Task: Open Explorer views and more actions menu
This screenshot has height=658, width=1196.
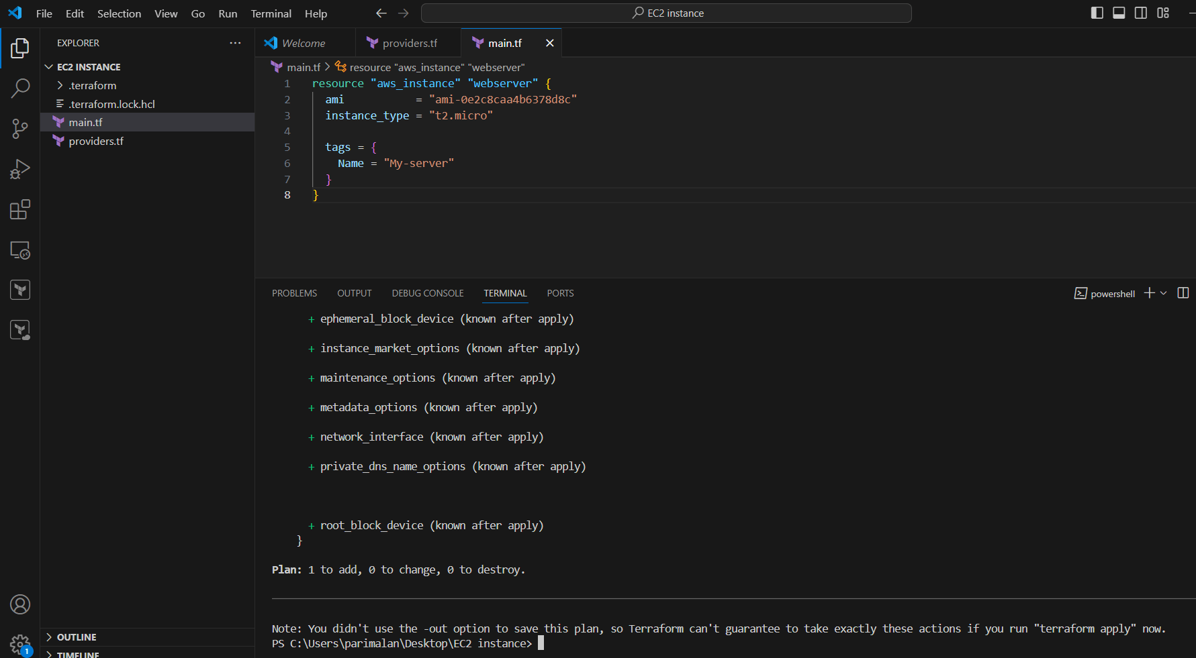Action: (x=235, y=43)
